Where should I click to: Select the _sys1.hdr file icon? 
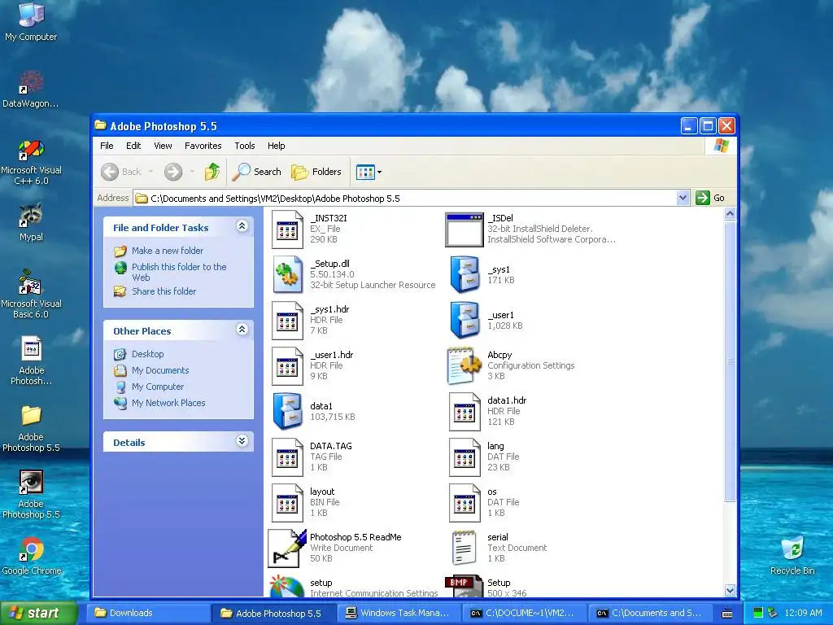click(x=287, y=321)
